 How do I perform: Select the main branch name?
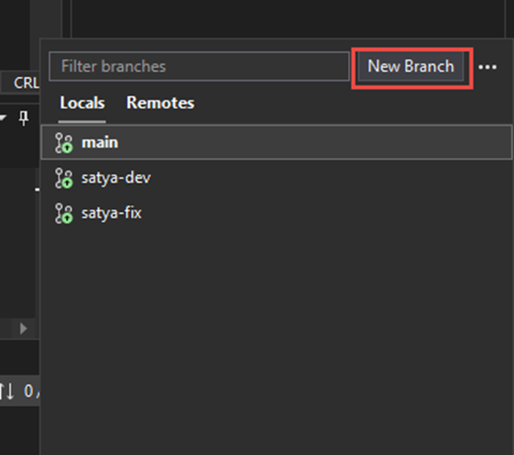pos(100,143)
